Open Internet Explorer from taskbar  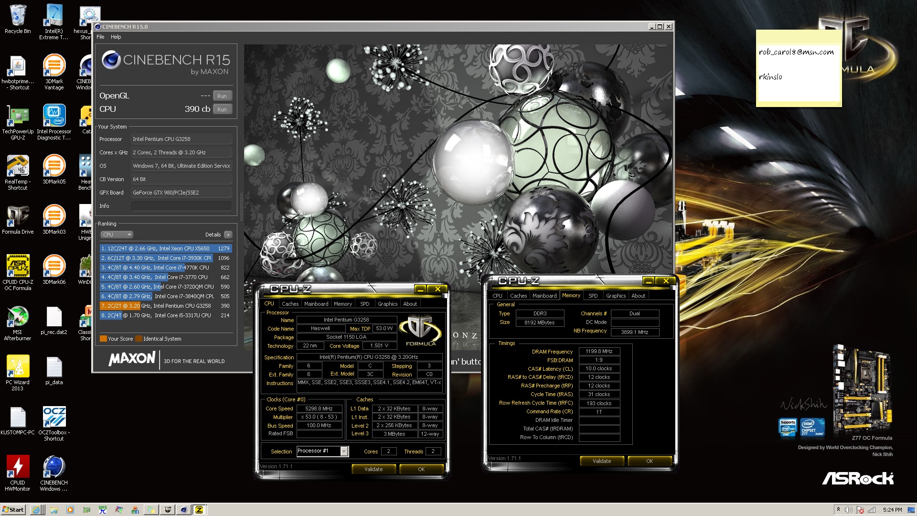pos(36,510)
